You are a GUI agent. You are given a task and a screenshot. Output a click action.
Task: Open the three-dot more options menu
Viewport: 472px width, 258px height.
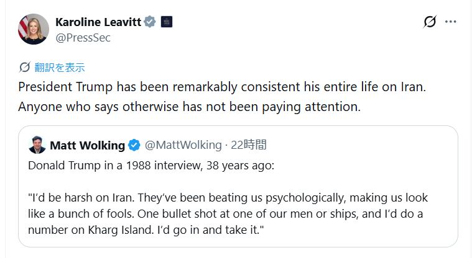451,22
